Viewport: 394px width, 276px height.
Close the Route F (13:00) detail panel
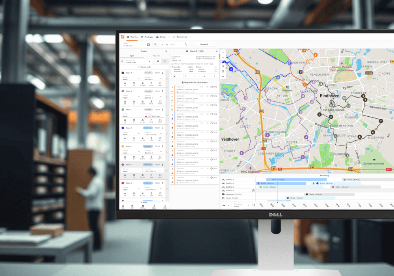click(x=217, y=51)
